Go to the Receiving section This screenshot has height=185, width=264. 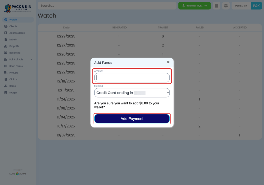pyautogui.click(x=15, y=53)
